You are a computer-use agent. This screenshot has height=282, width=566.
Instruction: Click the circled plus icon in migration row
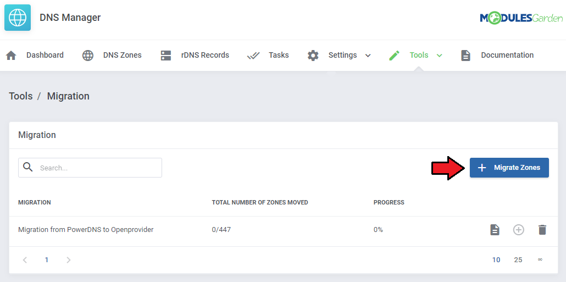518,230
